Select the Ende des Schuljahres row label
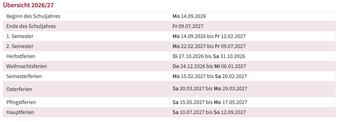This screenshot has width=339, height=122. coord(31,26)
